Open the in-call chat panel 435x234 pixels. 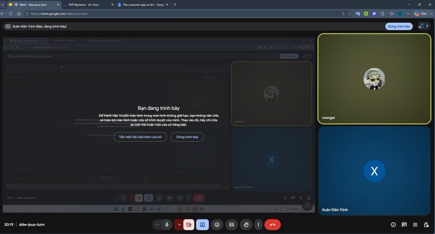(404, 224)
